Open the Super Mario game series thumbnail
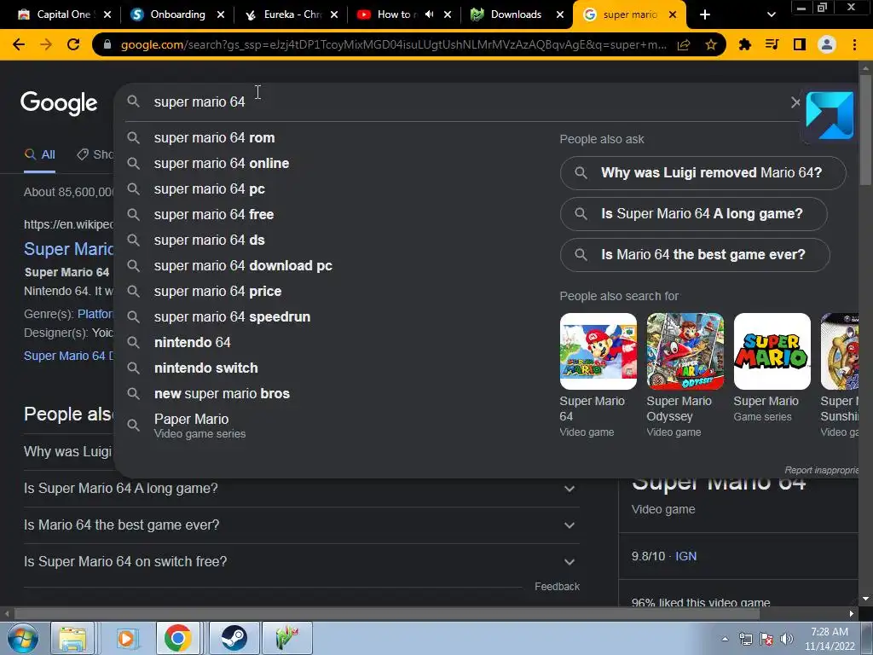Image resolution: width=873 pixels, height=655 pixels. 772,351
